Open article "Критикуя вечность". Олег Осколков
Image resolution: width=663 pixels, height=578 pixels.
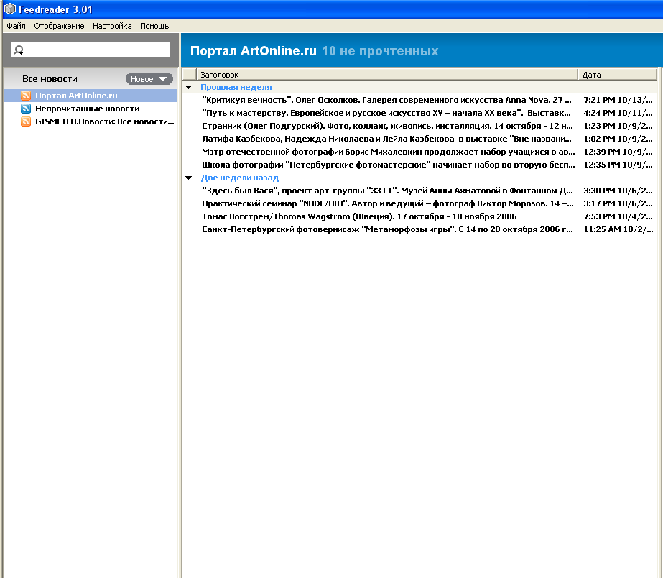point(386,100)
